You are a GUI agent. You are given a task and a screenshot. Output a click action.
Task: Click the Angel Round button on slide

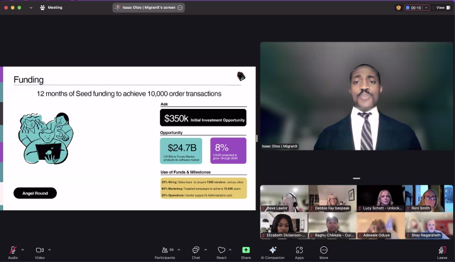click(x=35, y=193)
